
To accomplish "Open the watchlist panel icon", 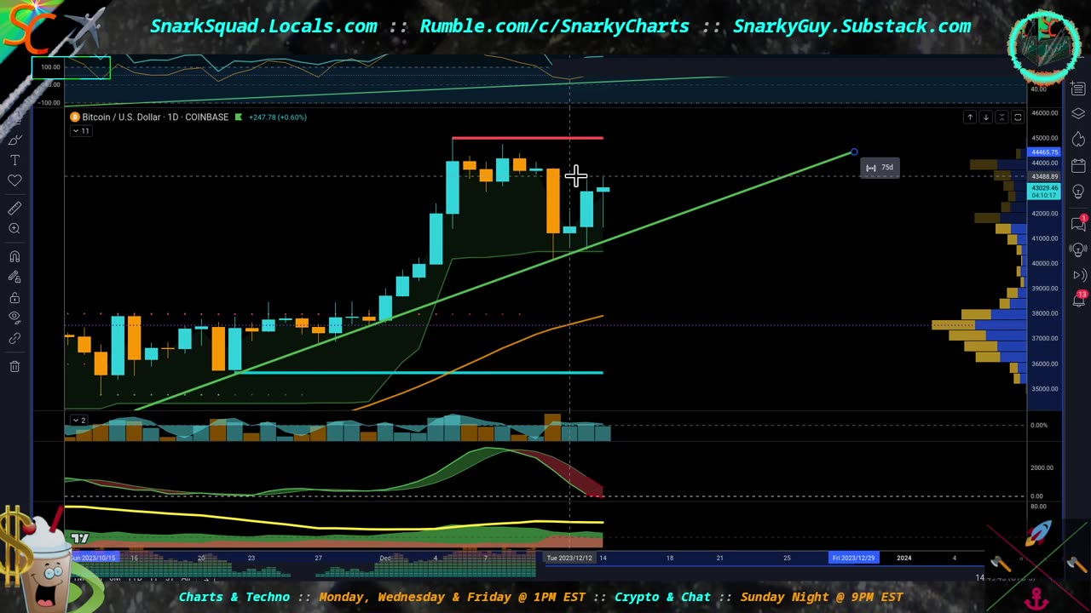I will click(1078, 89).
